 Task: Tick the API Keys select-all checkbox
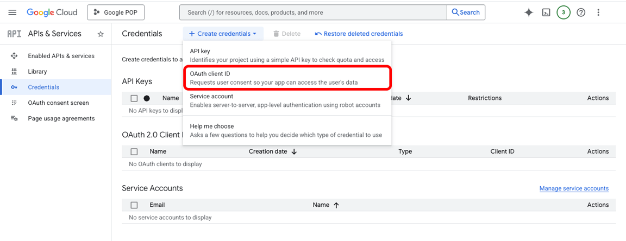pos(134,98)
